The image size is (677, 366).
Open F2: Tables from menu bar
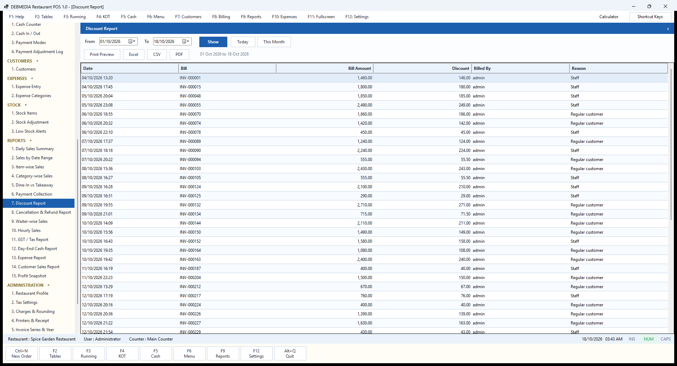pos(44,17)
